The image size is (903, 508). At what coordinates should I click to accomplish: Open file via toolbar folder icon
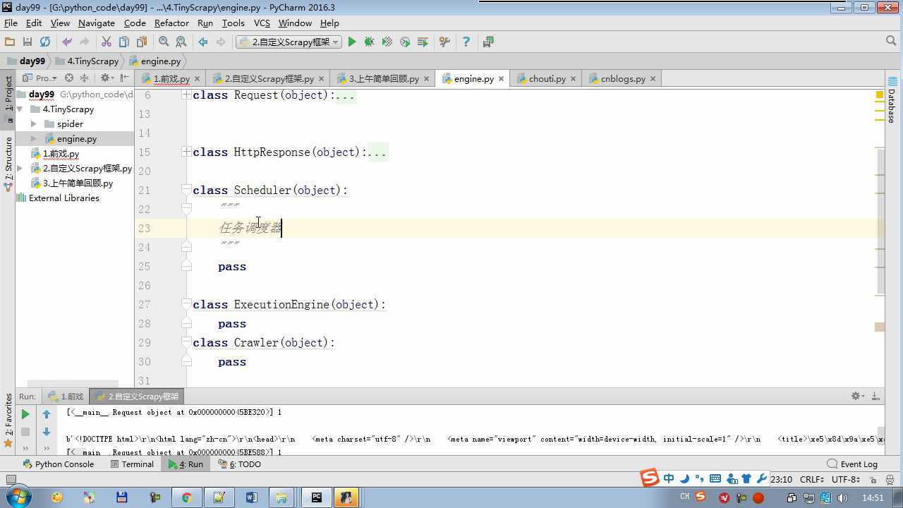point(10,42)
